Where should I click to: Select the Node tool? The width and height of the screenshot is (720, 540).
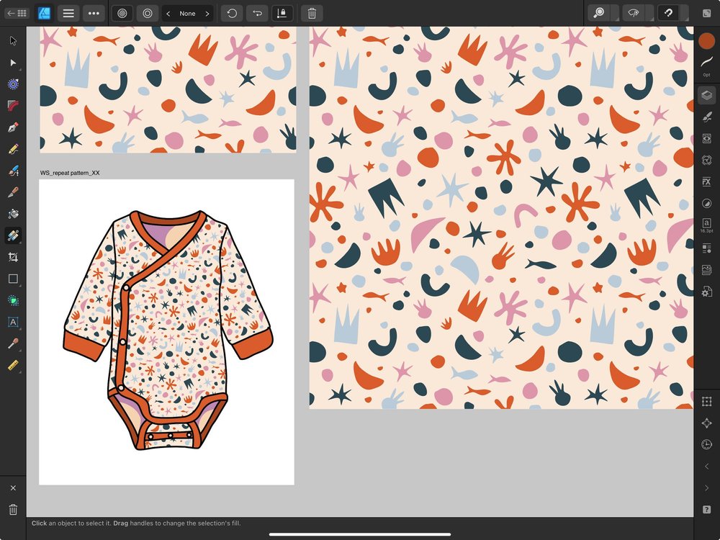[13, 63]
